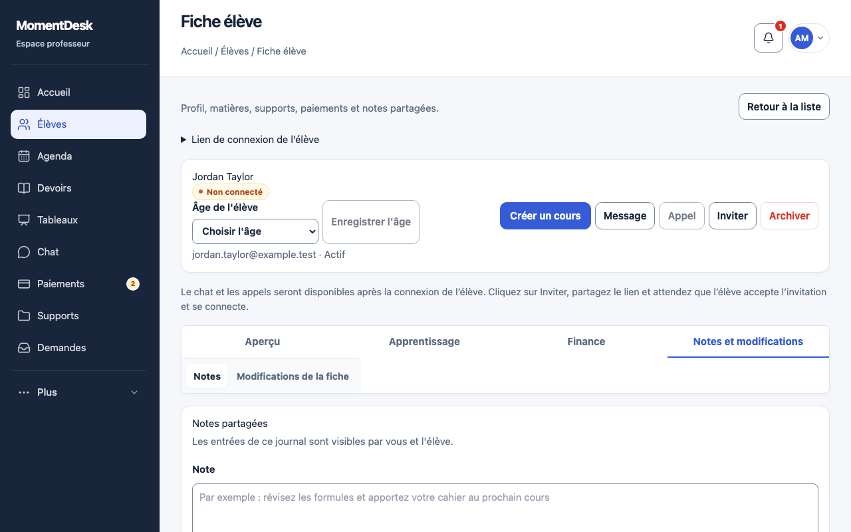The width and height of the screenshot is (851, 532).
Task: Click the Supports folder icon
Action: tap(24, 316)
